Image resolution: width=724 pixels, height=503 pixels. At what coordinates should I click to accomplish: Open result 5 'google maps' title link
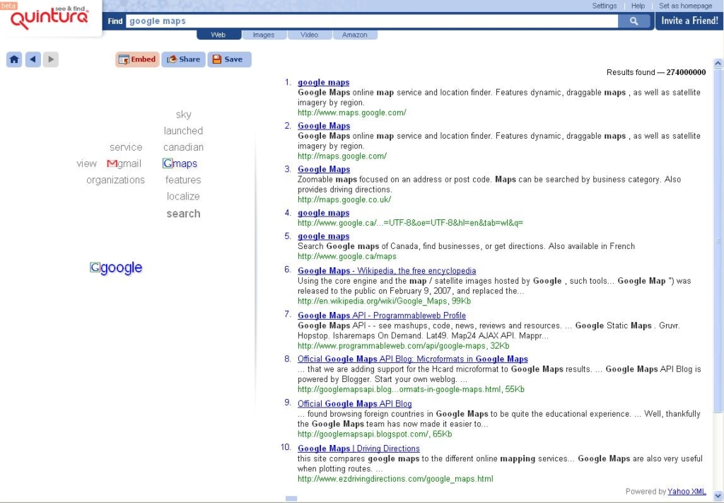coord(324,236)
